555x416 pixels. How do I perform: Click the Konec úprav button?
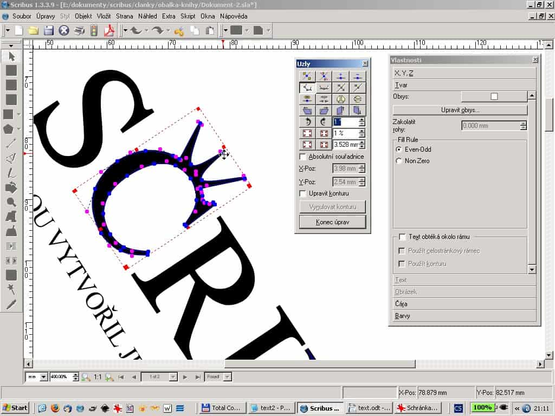click(332, 222)
